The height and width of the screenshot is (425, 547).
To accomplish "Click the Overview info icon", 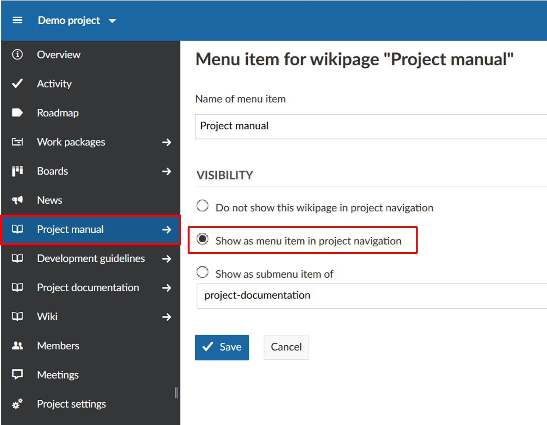I will (17, 54).
